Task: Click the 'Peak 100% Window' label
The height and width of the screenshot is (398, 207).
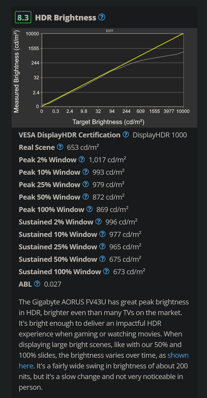Action: [x=52, y=210]
